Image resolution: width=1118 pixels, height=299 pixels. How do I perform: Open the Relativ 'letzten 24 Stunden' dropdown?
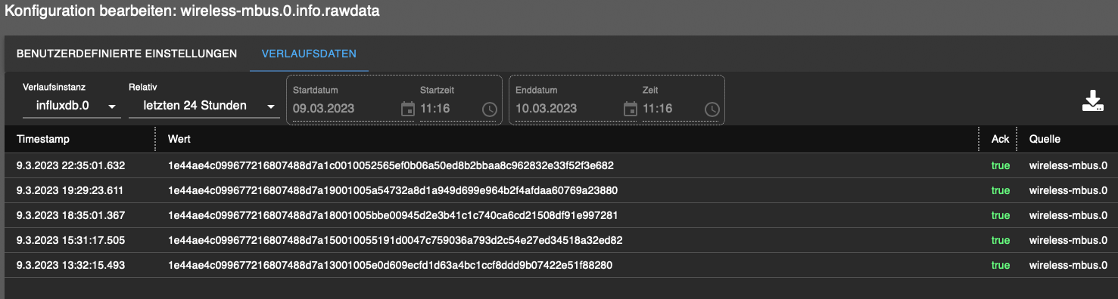pyautogui.click(x=204, y=106)
